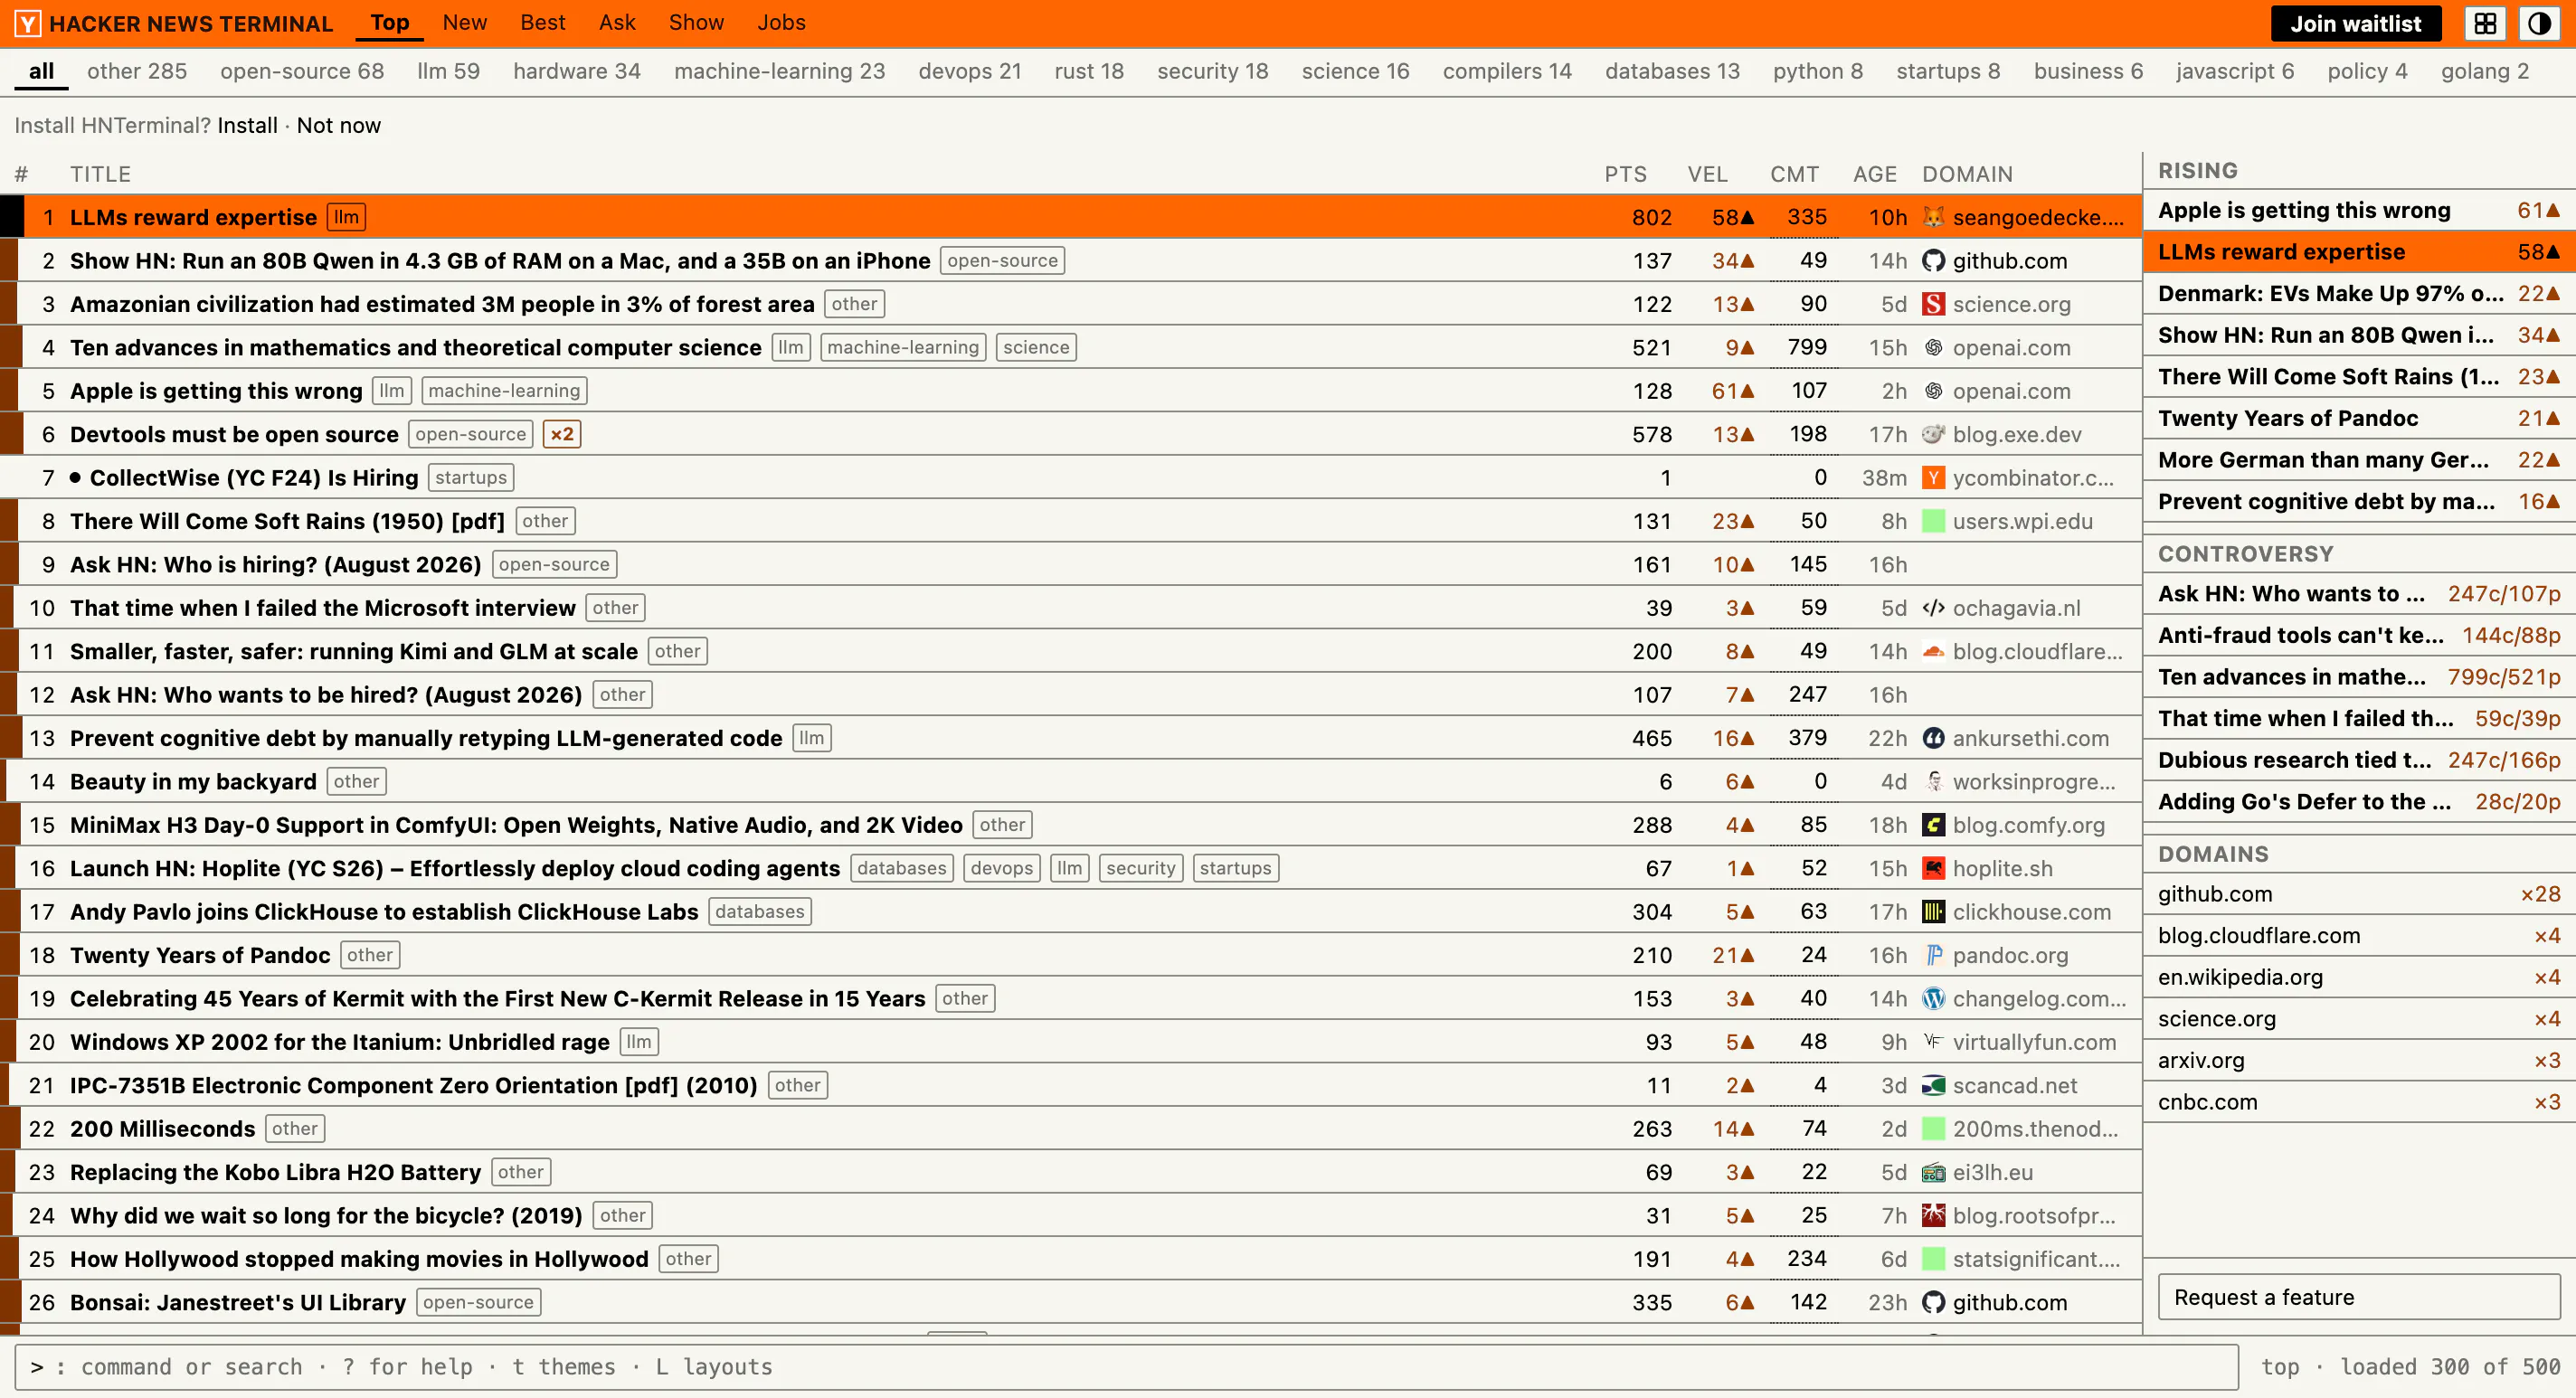
Task: Filter by the hardware 34 tag
Action: click(577, 71)
